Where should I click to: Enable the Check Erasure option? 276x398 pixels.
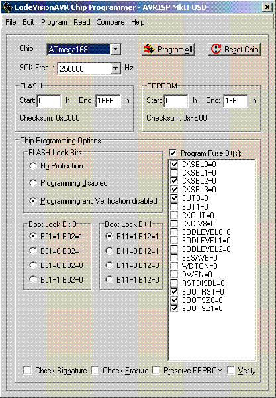point(95,371)
